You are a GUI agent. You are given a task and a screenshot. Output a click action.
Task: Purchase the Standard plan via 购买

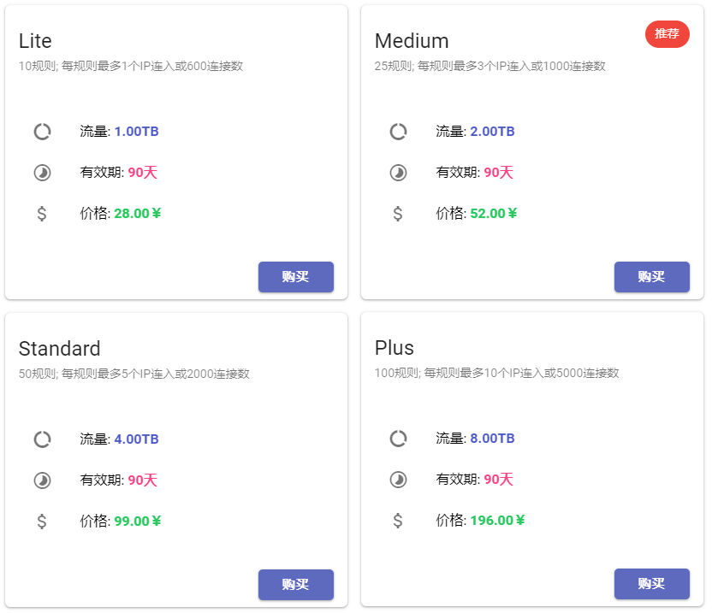coord(296,585)
